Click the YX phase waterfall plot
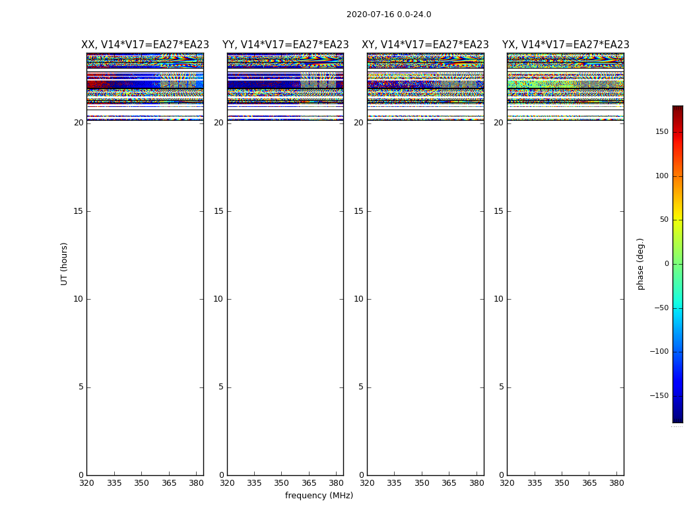Screen dimensions: 693x528 (566, 264)
